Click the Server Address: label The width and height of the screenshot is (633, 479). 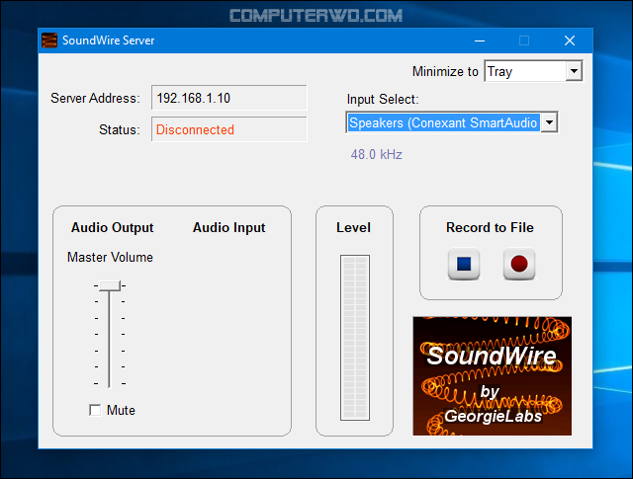pos(95,98)
